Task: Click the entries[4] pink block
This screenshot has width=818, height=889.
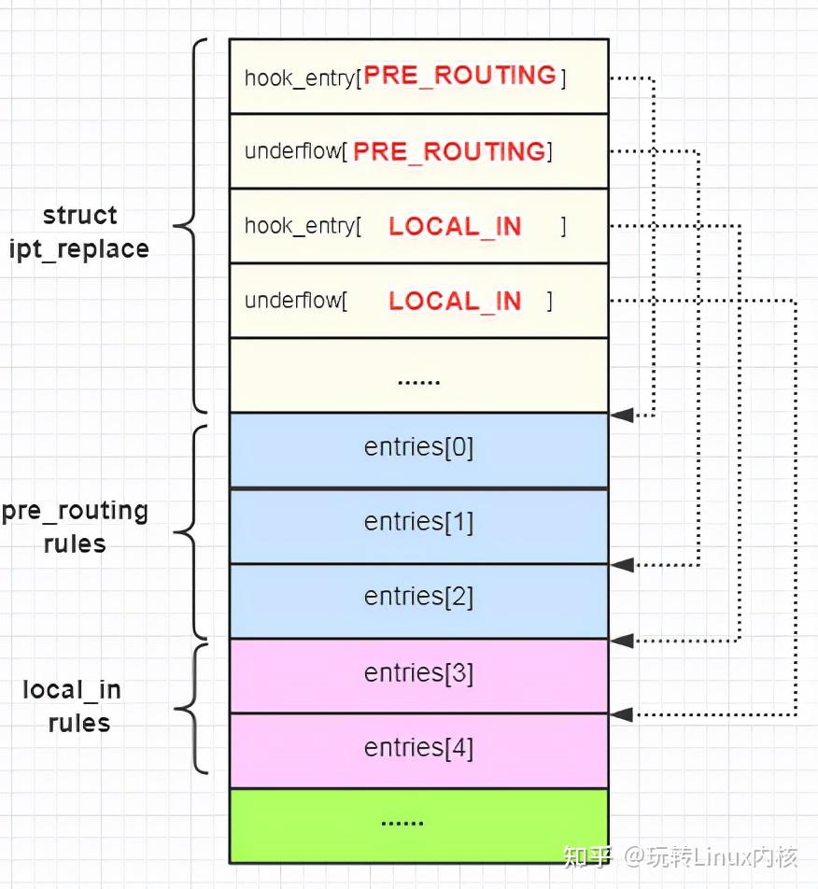Action: pos(419,751)
